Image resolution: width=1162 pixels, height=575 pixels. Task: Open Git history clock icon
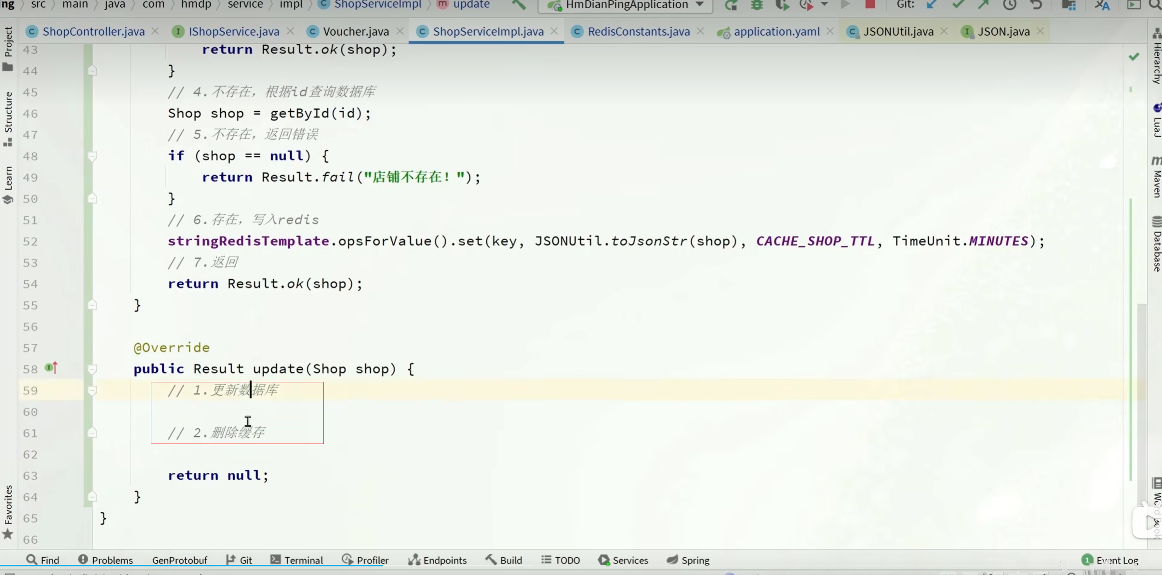coord(1009,5)
